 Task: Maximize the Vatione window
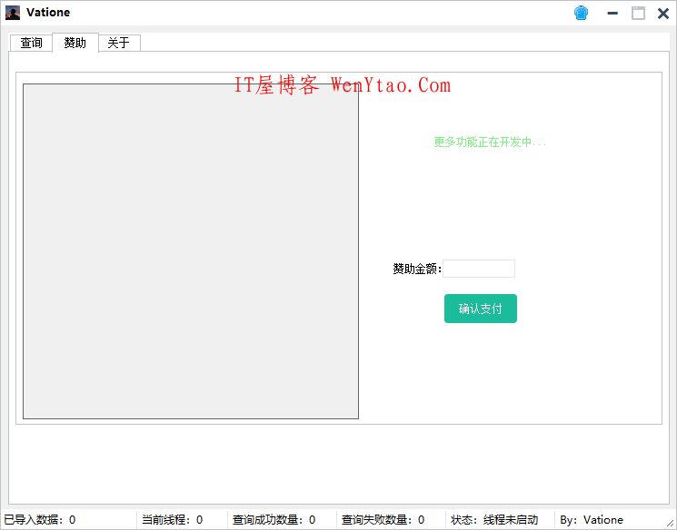pyautogui.click(x=638, y=14)
